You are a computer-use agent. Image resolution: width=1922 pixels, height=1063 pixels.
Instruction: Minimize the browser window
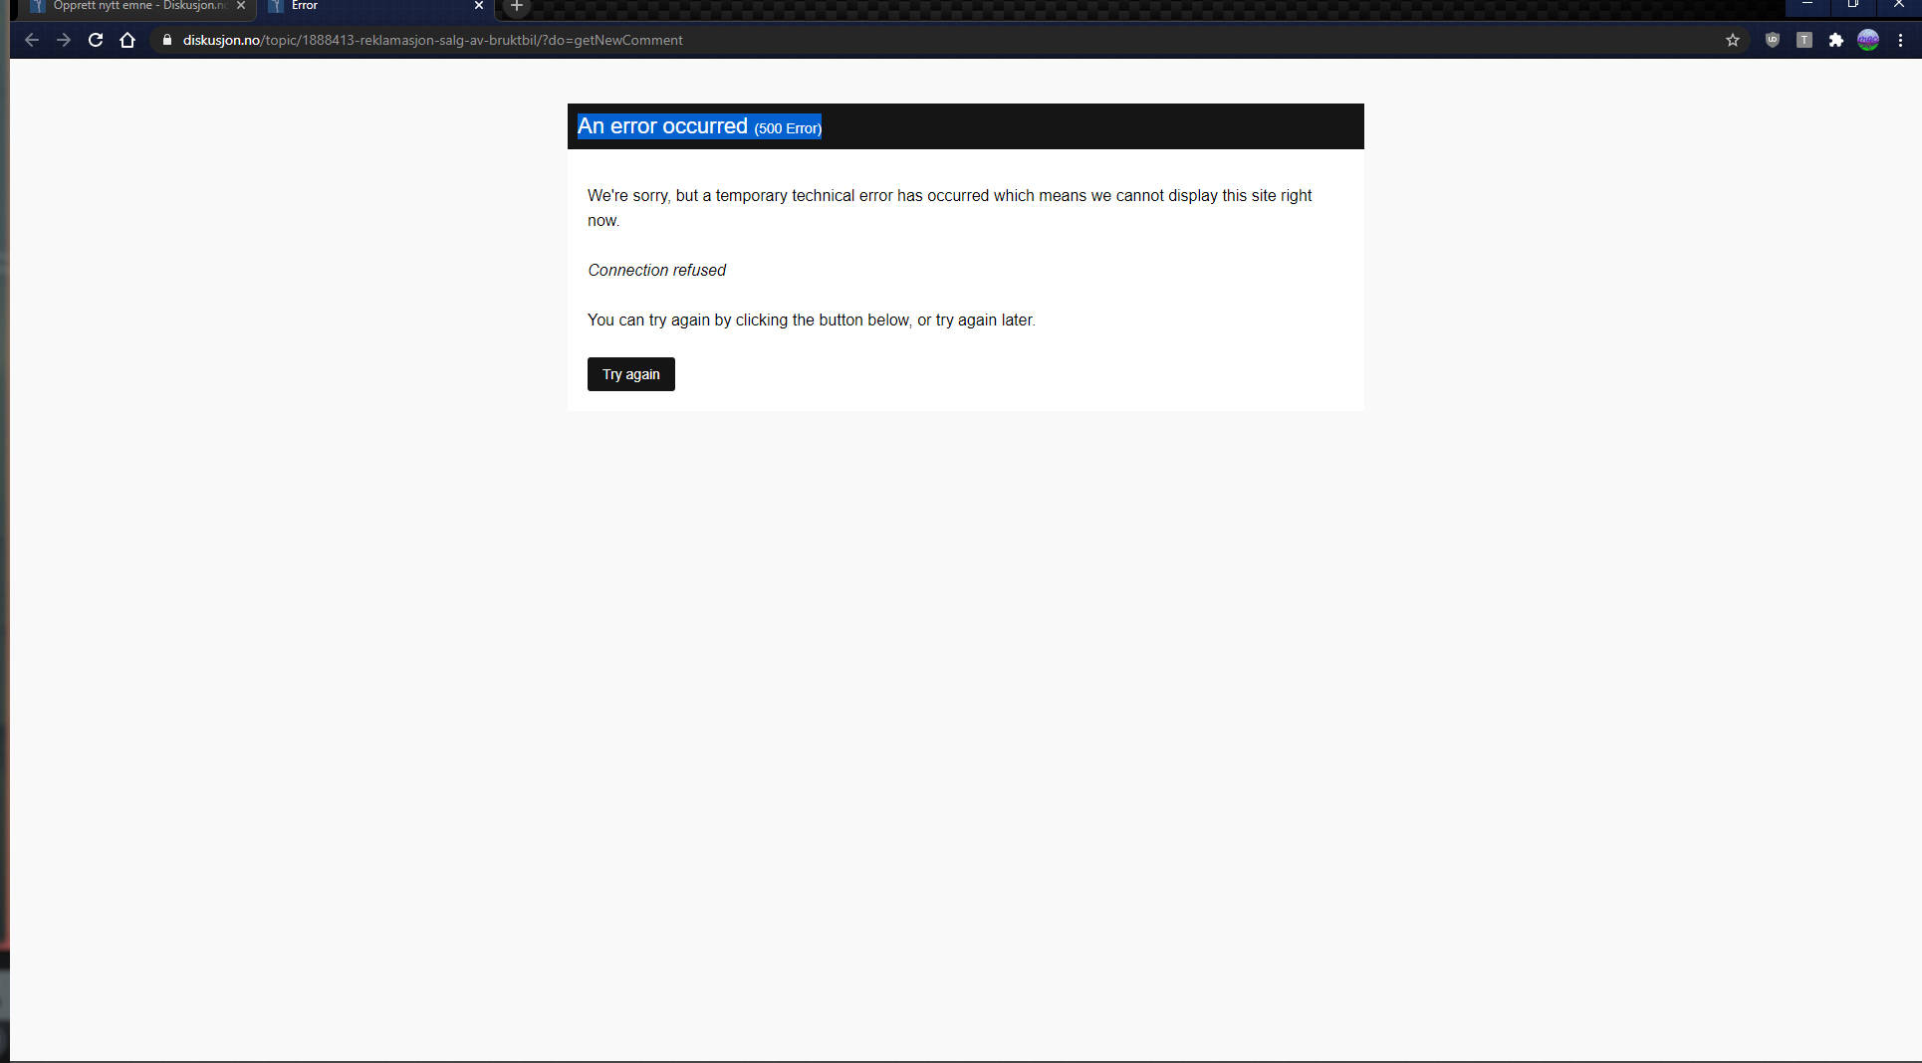[1807, 6]
